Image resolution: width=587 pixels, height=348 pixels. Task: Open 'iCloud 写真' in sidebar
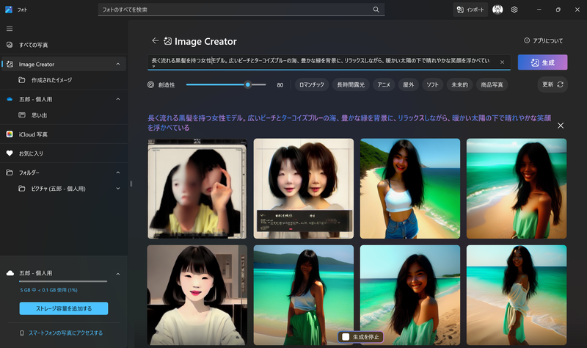pos(64,134)
